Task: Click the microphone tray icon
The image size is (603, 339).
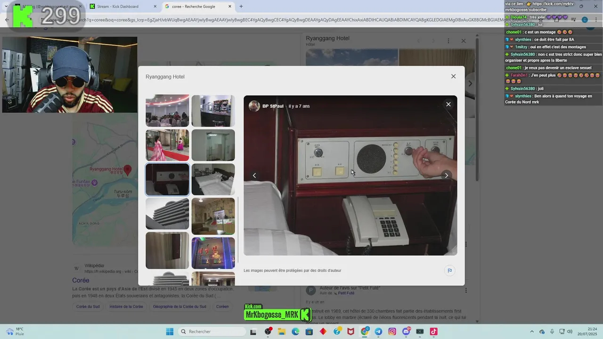Action: coord(552,331)
